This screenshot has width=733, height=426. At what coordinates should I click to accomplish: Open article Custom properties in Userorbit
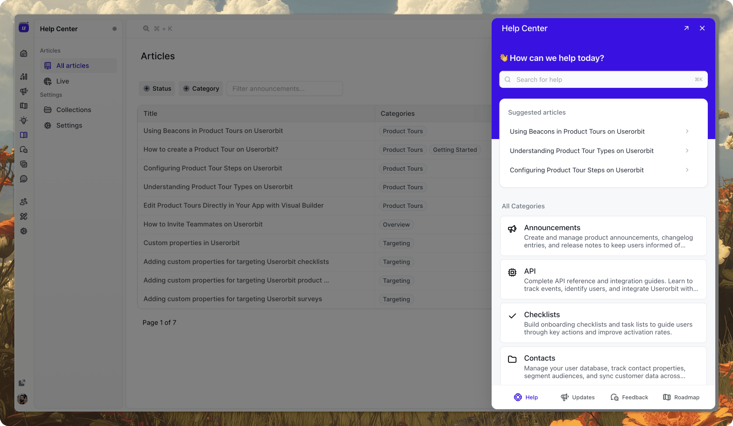[x=192, y=243]
